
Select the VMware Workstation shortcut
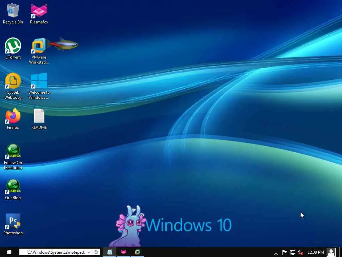click(39, 51)
